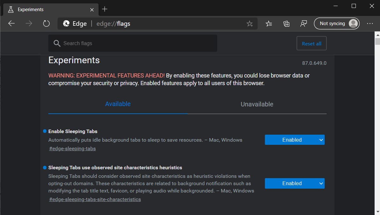Screen dimensions: 380x215
Task: Focus the Search flags input field
Action: click(133, 43)
